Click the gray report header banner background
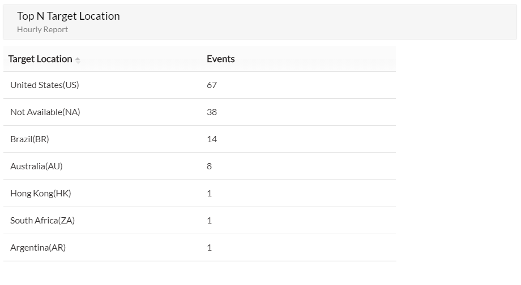Viewport: 521px width, 285px height. click(340, 23)
